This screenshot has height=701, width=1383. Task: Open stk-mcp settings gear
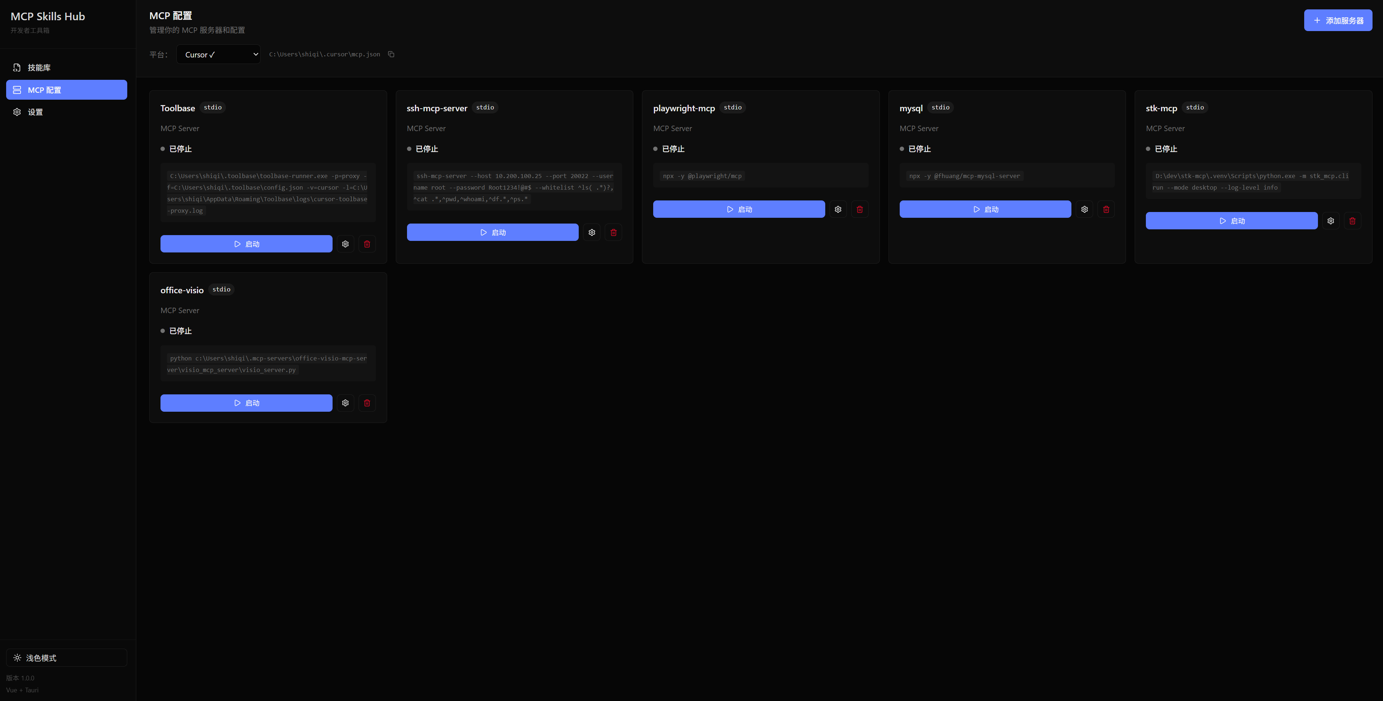(1330, 221)
